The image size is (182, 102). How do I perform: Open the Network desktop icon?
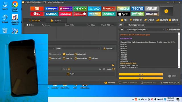point(5,18)
